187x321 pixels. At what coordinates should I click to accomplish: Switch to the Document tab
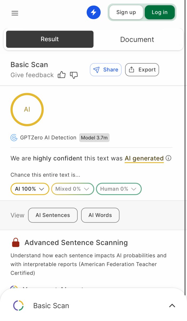pyautogui.click(x=137, y=39)
